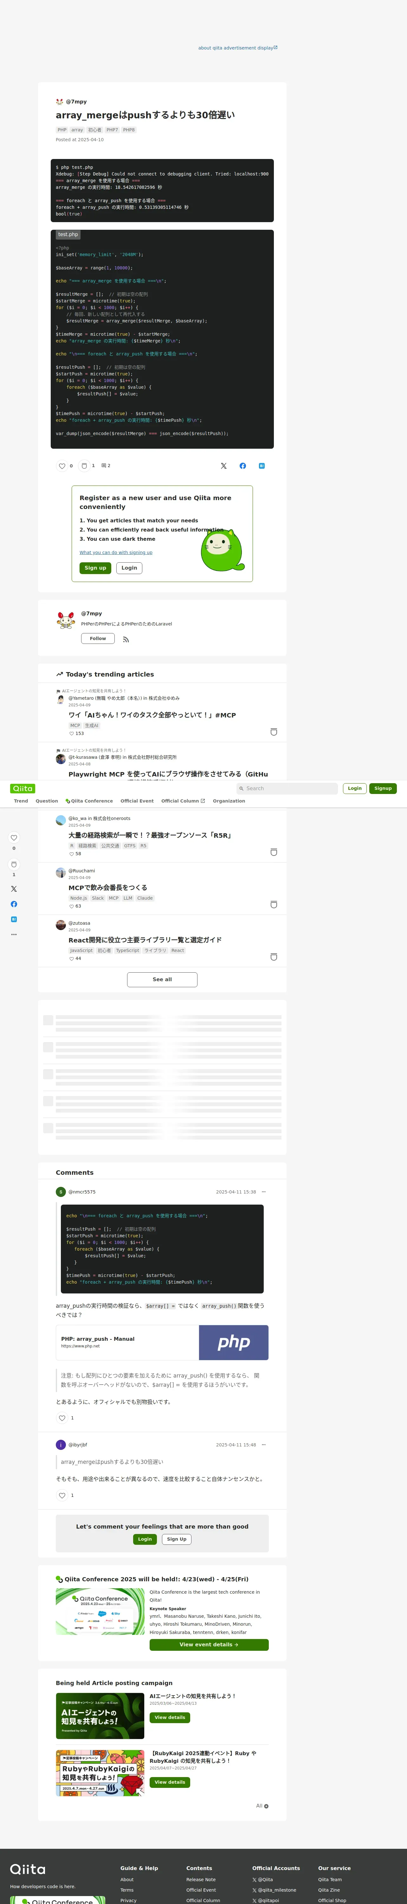View details of AIエージェント campaign
The width and height of the screenshot is (407, 1904).
(170, 1718)
